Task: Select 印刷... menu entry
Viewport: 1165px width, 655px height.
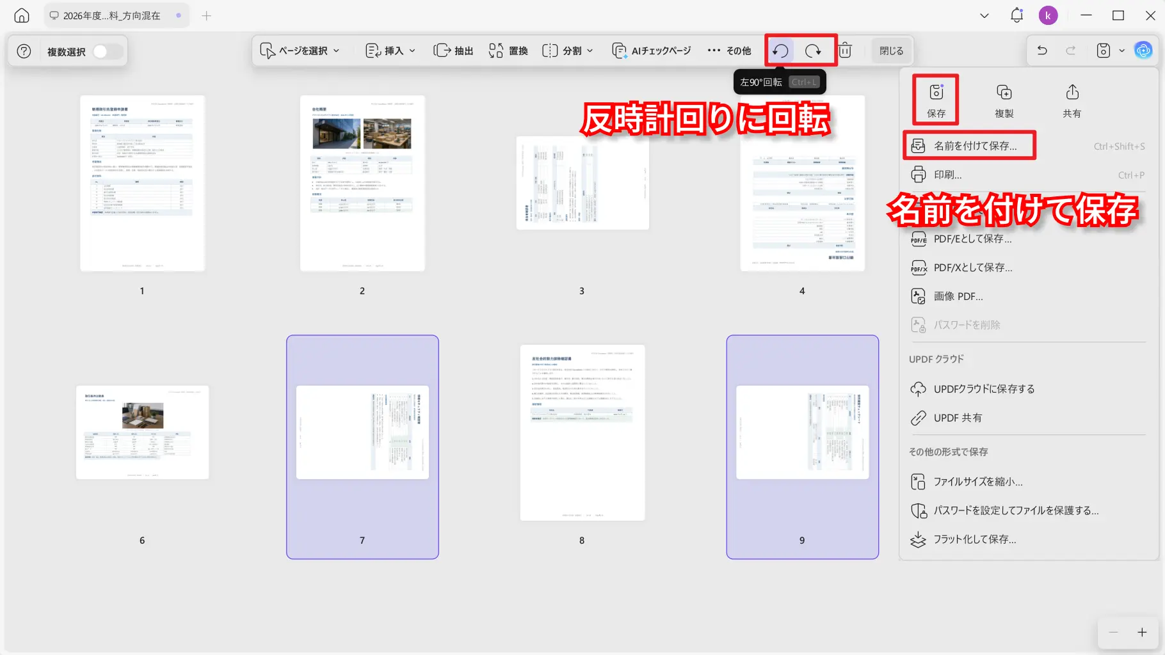Action: [x=1027, y=175]
